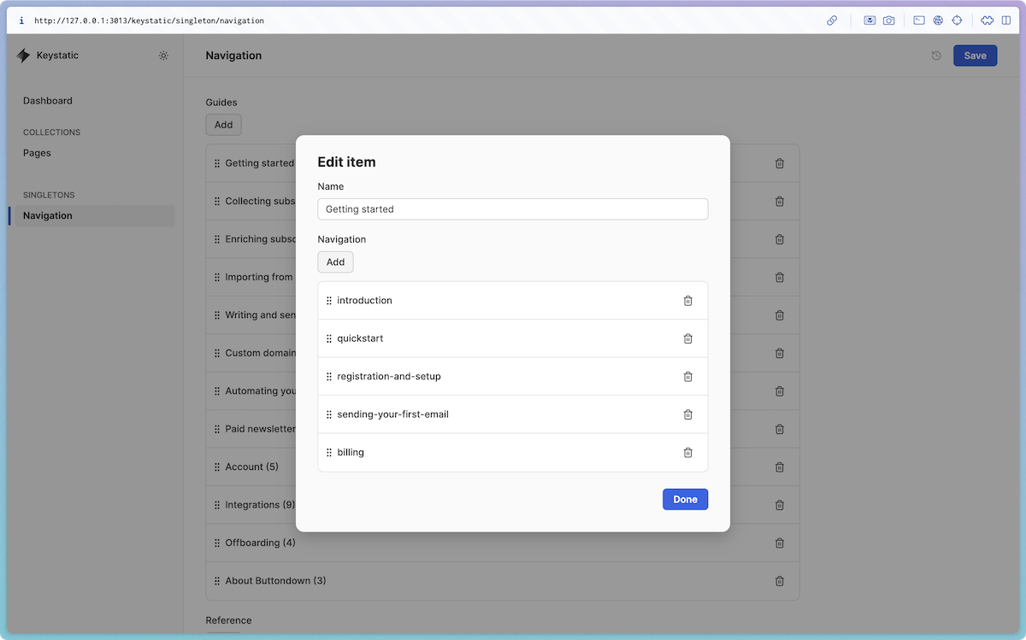Viewport: 1026px width, 640px height.
Task: Delete the Account (5) guide row
Action: point(780,467)
